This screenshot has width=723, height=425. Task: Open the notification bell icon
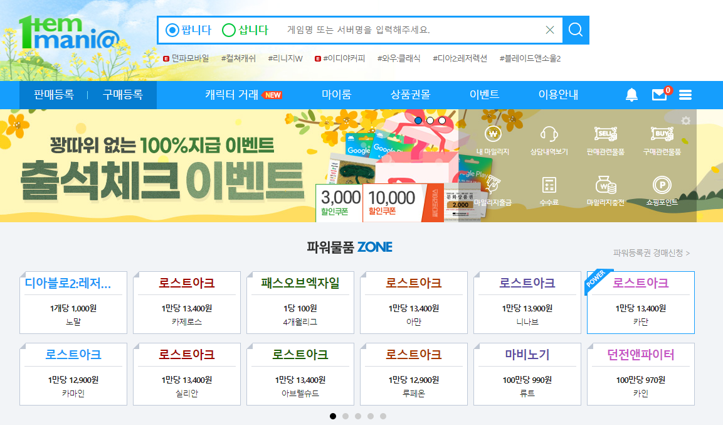pos(631,95)
